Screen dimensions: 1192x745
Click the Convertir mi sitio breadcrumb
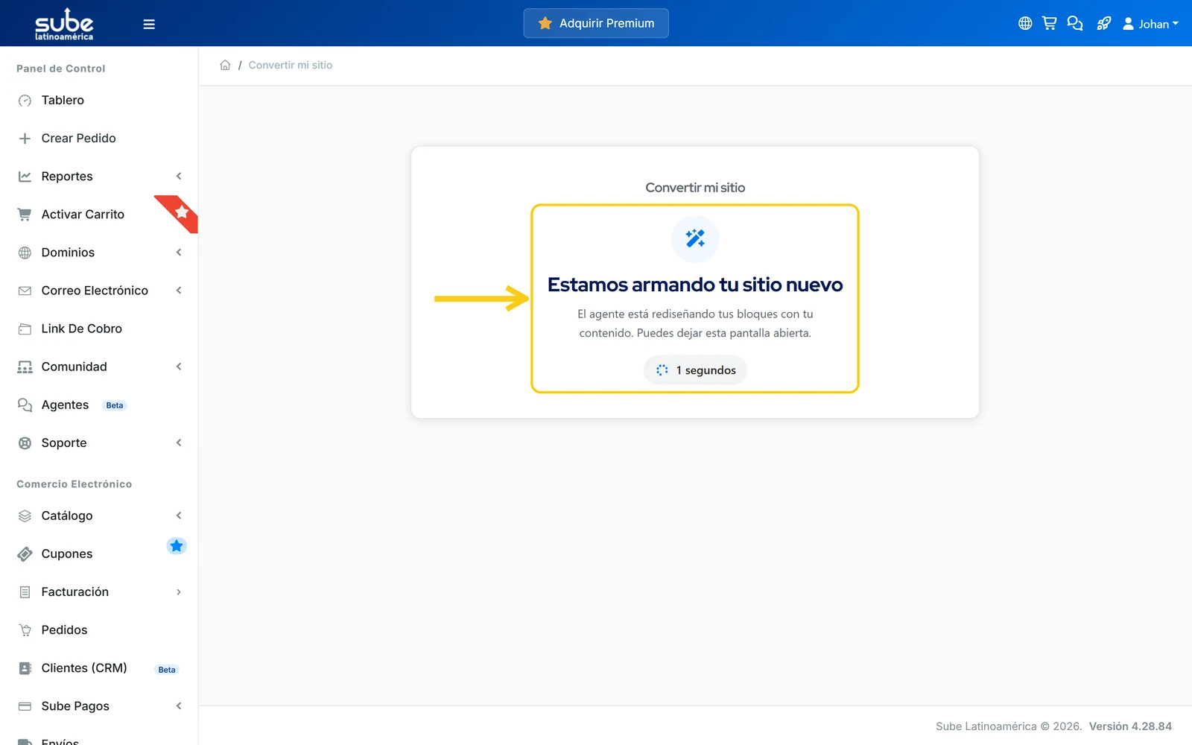(291, 65)
